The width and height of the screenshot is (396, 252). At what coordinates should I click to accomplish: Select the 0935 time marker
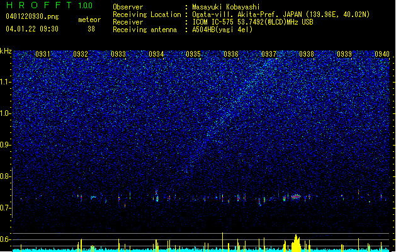pyautogui.click(x=193, y=54)
